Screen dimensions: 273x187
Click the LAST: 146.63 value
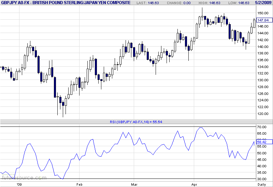coord(148,3)
